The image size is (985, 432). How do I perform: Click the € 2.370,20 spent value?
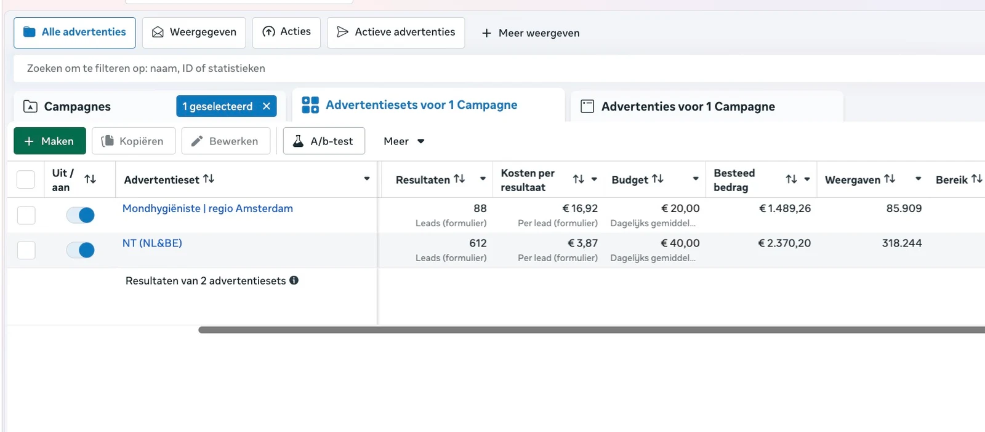(784, 243)
